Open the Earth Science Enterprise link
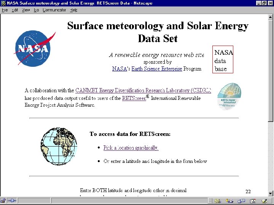274x205 pixels. tap(157, 69)
